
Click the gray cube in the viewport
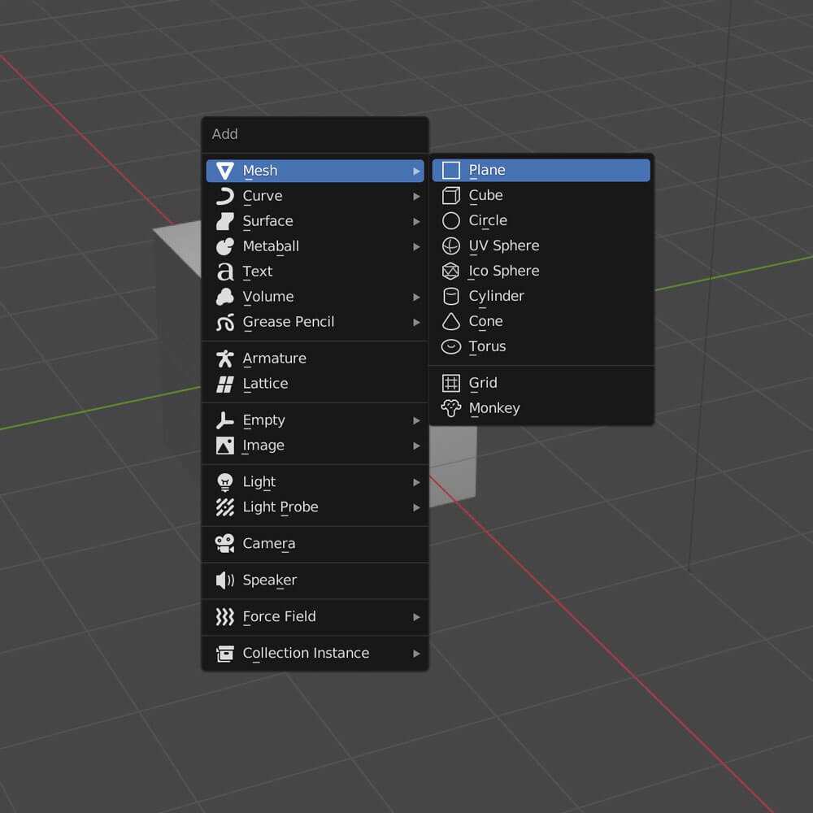coord(455,472)
